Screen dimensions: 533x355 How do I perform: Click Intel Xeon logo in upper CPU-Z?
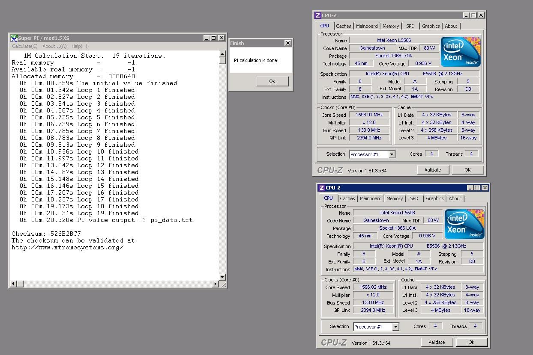[461, 52]
